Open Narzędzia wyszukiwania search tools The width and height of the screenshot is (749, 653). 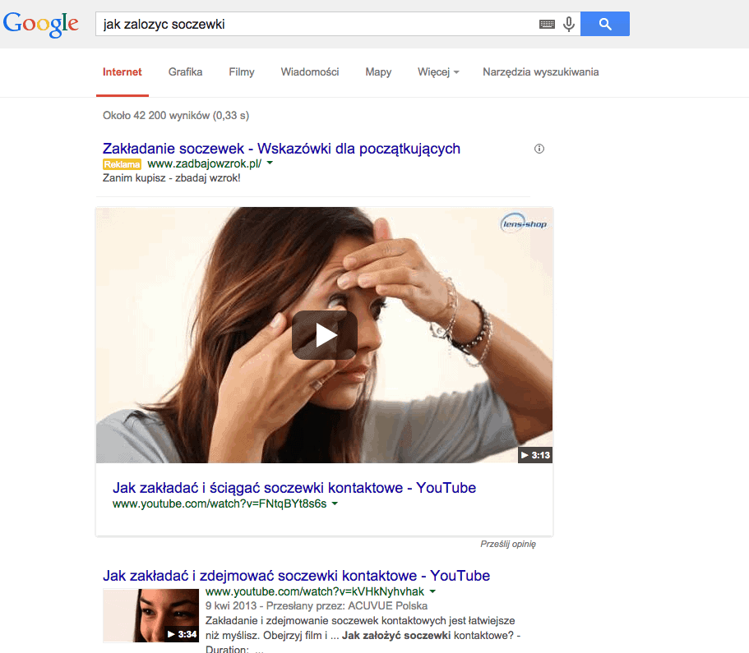tap(541, 72)
